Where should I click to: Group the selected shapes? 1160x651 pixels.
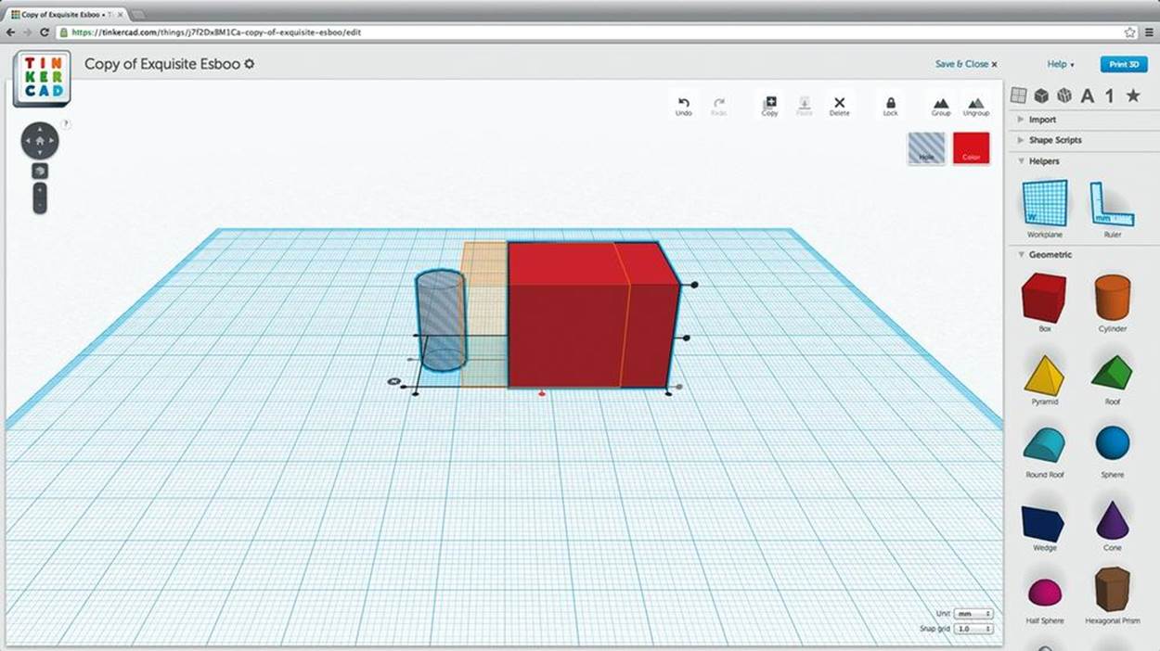tap(941, 106)
